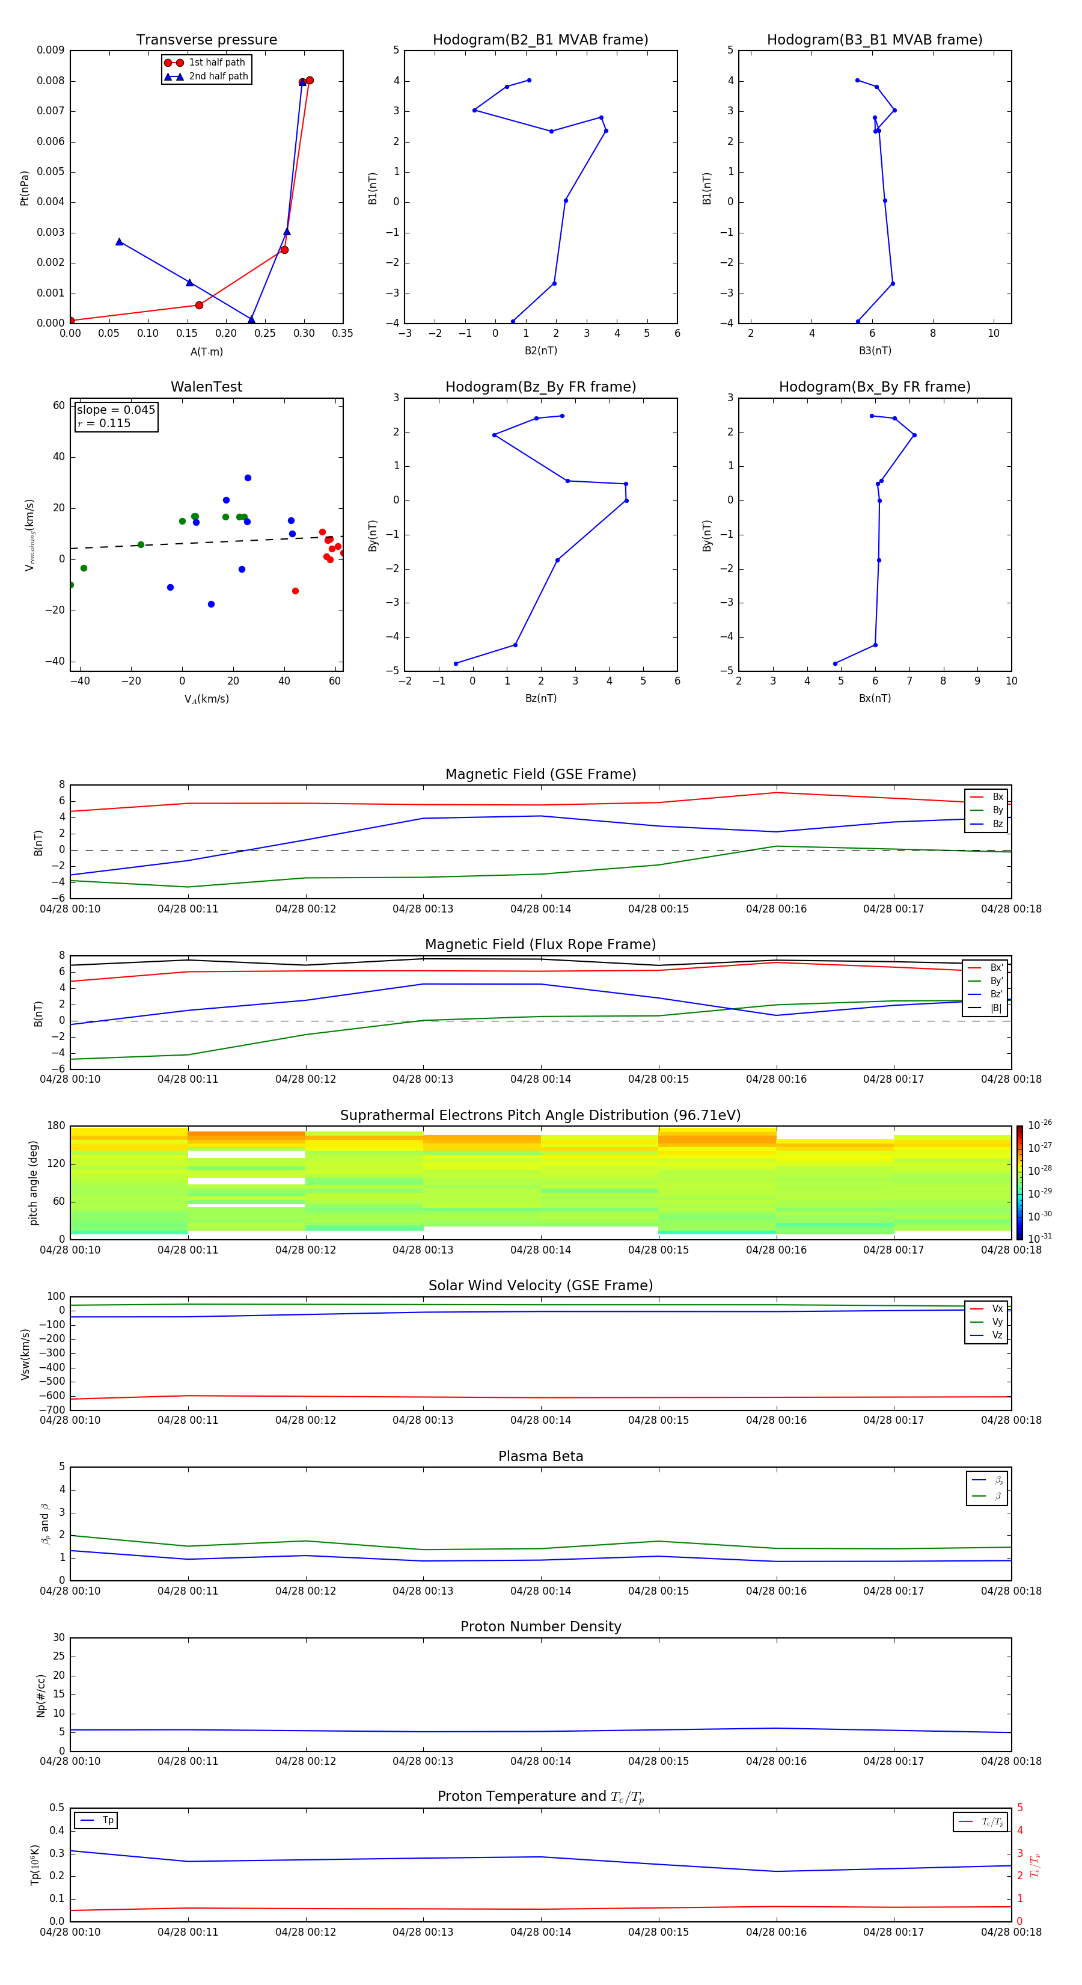
Task: Click the dashed fit line in WalenTest plot
Action: click(x=206, y=543)
